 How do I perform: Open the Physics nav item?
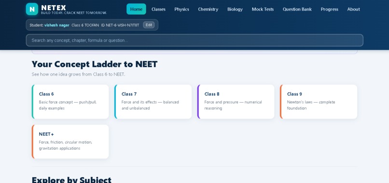coord(181,9)
